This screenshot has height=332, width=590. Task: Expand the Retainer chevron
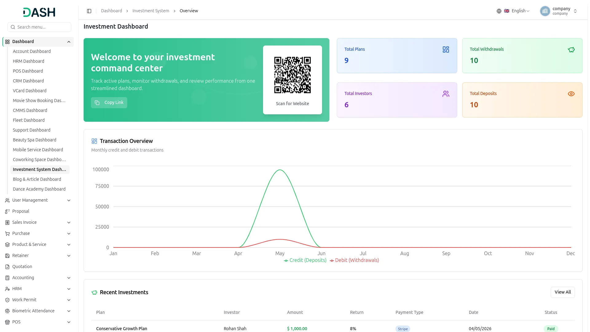[69, 256]
